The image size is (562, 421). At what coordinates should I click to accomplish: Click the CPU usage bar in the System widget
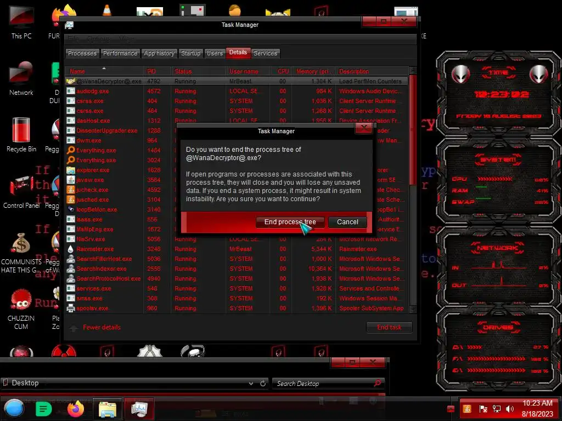click(x=494, y=179)
